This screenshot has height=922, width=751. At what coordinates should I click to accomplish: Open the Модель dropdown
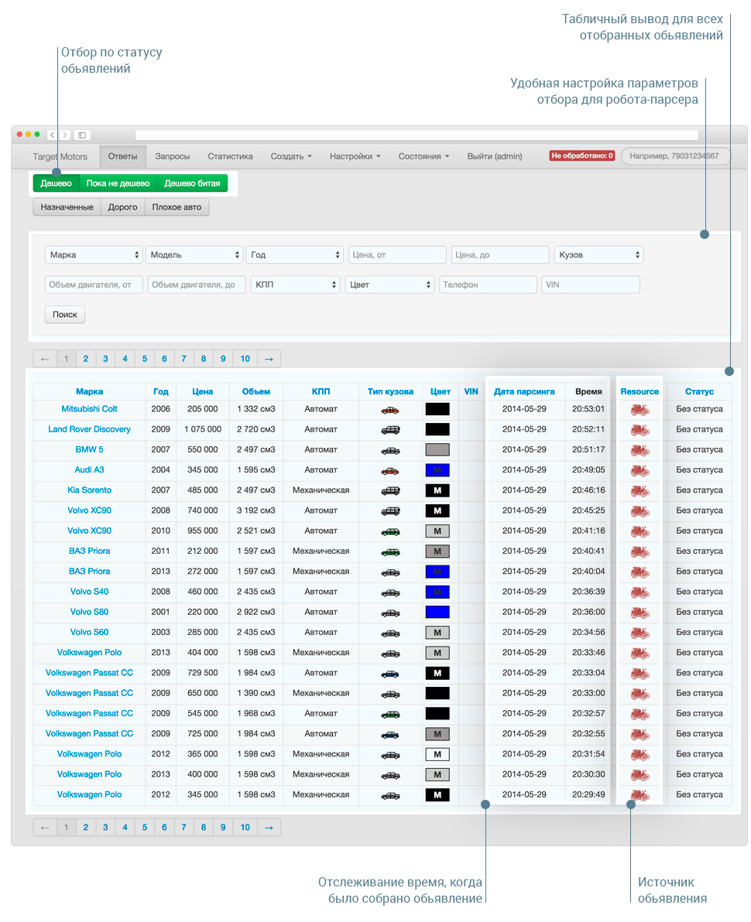(x=194, y=254)
